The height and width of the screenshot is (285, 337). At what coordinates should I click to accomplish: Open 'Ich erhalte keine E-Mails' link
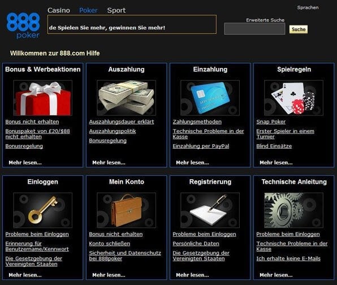pos(288,258)
